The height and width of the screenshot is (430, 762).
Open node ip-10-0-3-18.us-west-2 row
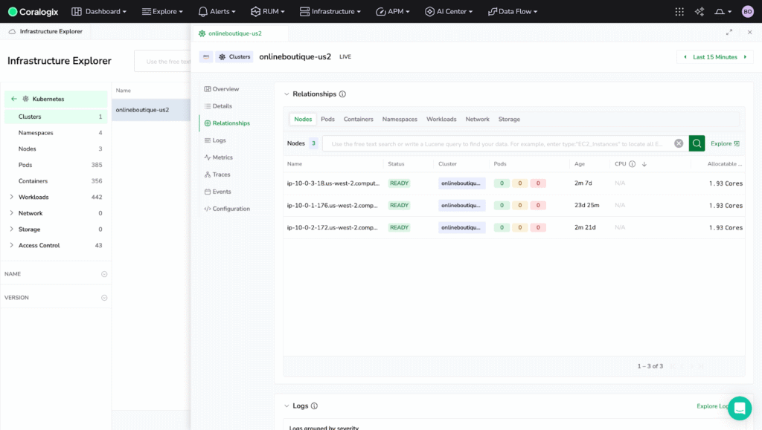pyautogui.click(x=514, y=183)
